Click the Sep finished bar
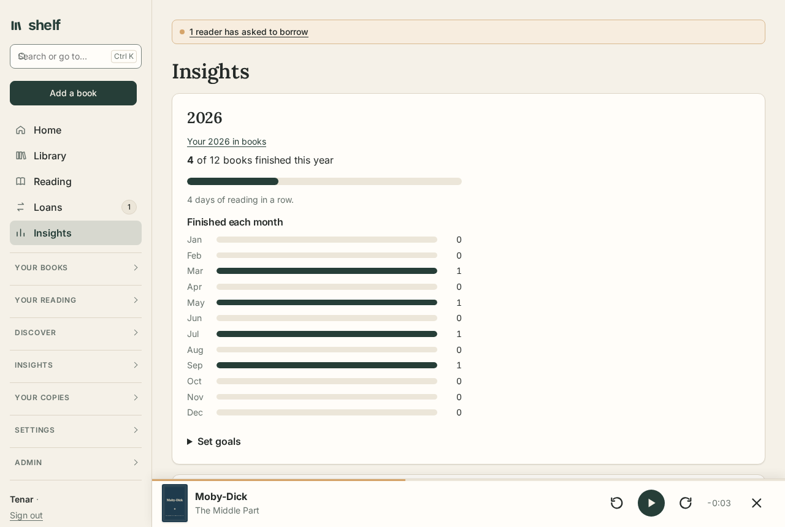The height and width of the screenshot is (527, 785). click(327, 365)
